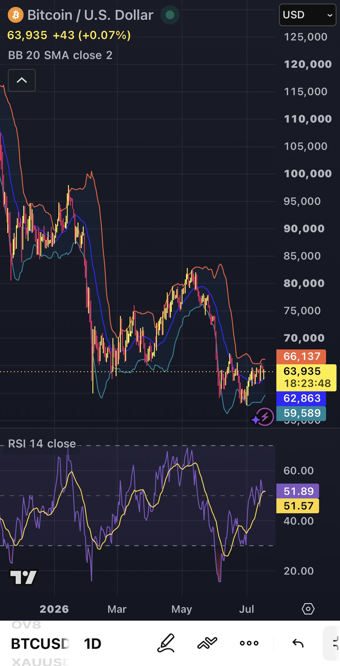Tap the Bitcoin logo icon
The width and height of the screenshot is (340, 666).
[x=16, y=15]
